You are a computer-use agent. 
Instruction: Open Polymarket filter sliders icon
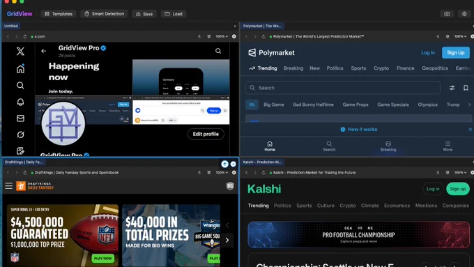[452, 88]
